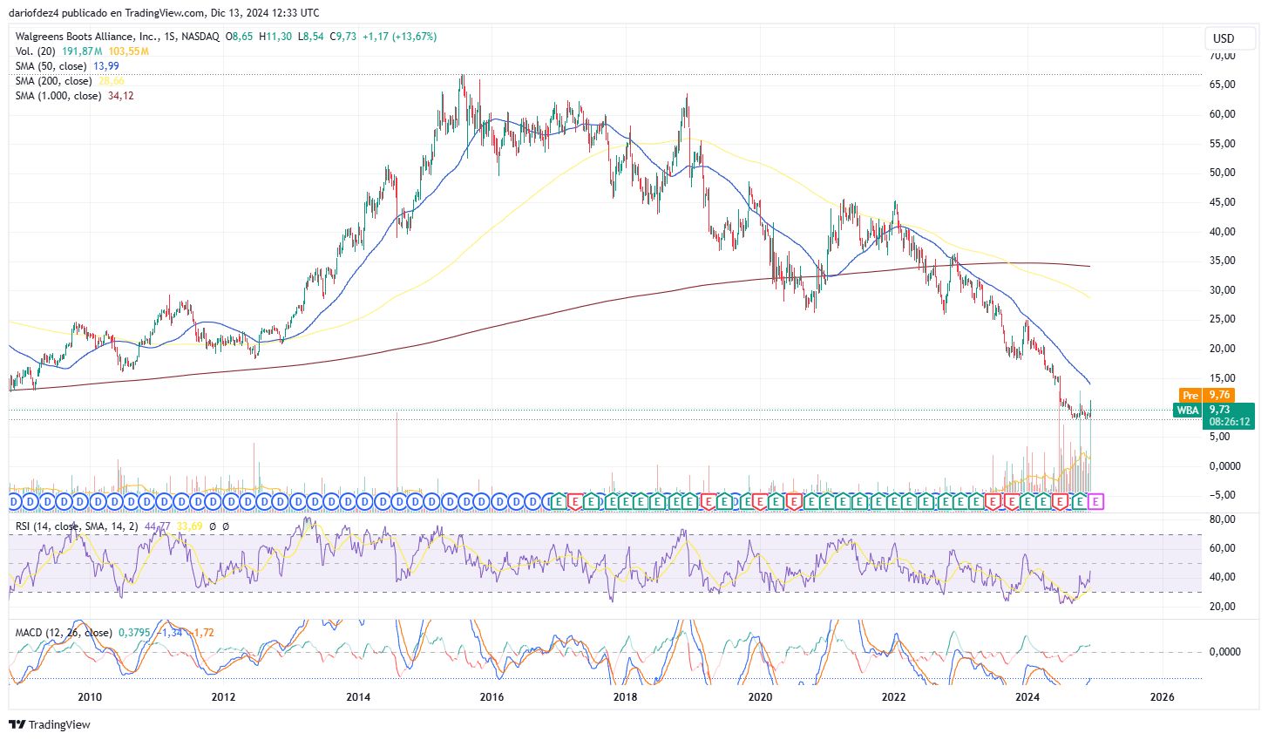This screenshot has height=740, width=1268.
Task: Click the purple 44,77 RSI value
Action: (157, 526)
